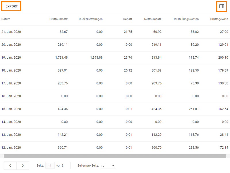The width and height of the screenshot is (230, 173).
Task: Open the column chooser icon
Action: [x=221, y=6]
